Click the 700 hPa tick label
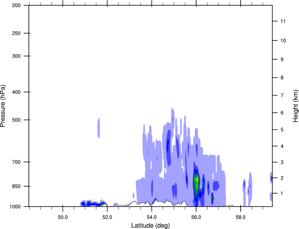 17,162
